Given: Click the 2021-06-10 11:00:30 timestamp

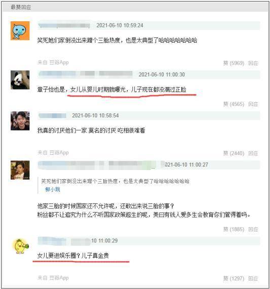Looking at the screenshot, I should click(162, 74).
